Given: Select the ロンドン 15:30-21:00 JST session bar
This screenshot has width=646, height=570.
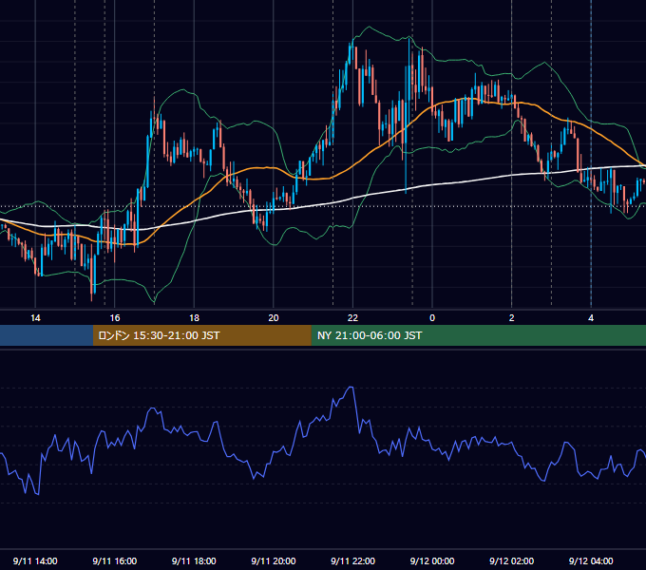Looking at the screenshot, I should pos(201,335).
